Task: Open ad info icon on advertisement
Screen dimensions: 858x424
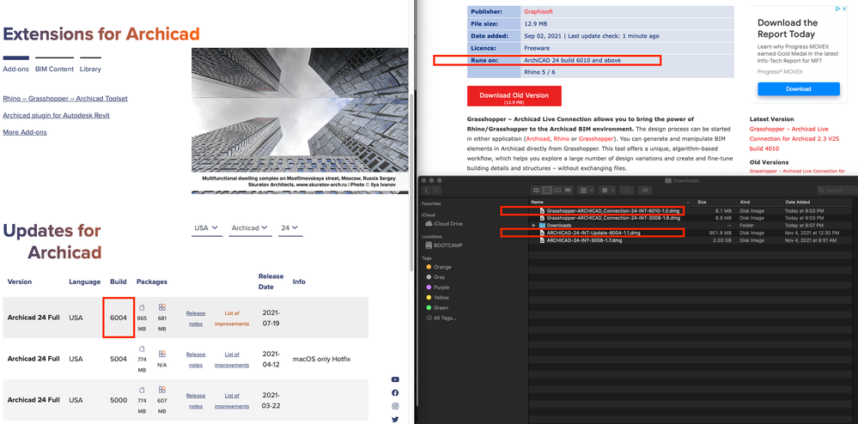Action: pyautogui.click(x=837, y=9)
